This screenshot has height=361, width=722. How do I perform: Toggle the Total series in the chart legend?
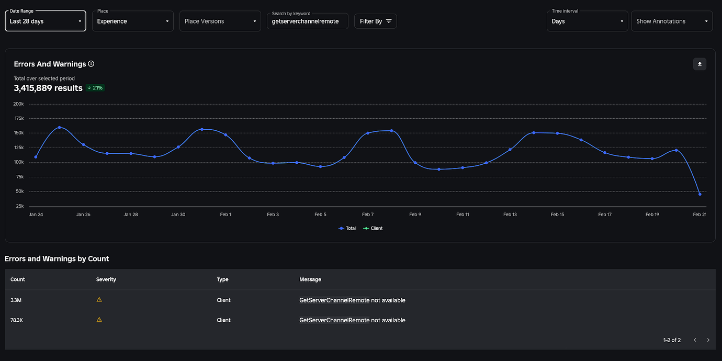pos(347,228)
